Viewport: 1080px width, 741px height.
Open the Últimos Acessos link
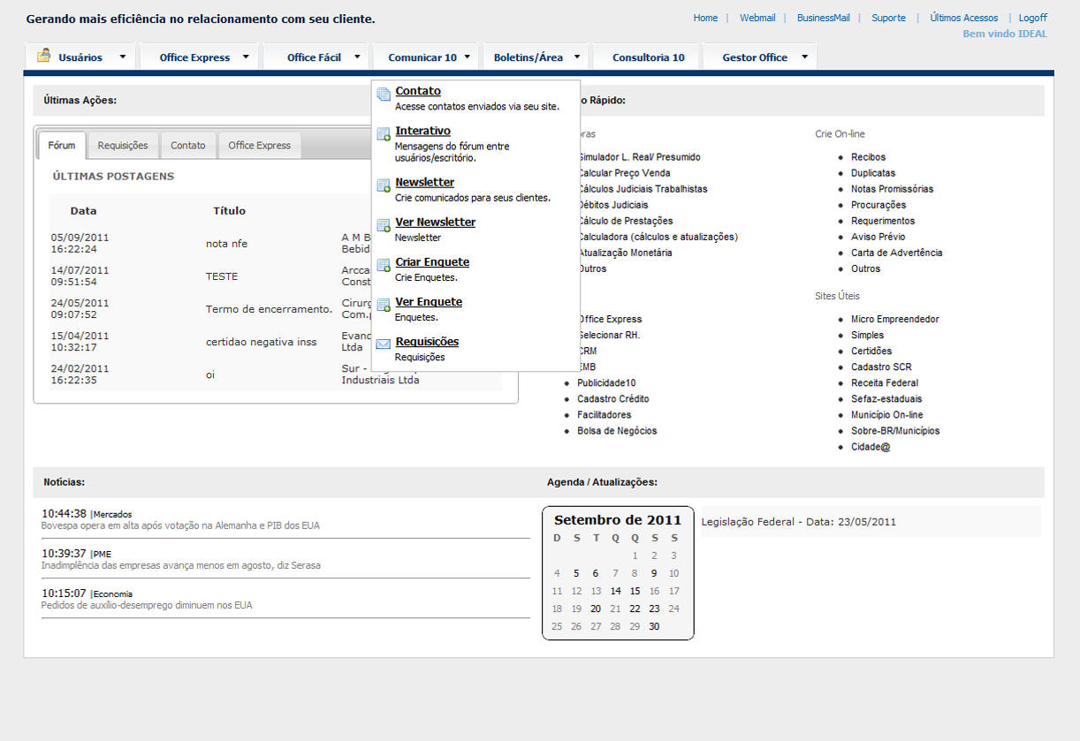964,18
